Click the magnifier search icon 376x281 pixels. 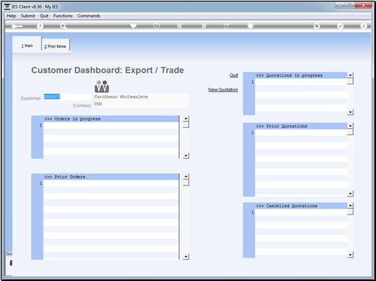pyautogui.click(x=63, y=26)
